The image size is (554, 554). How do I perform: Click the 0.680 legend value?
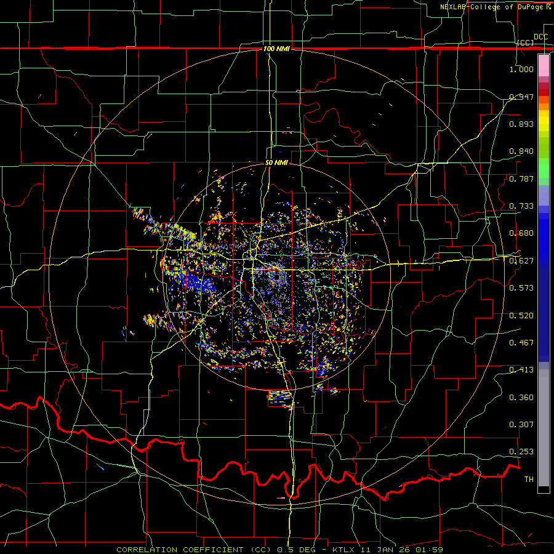coord(521,233)
